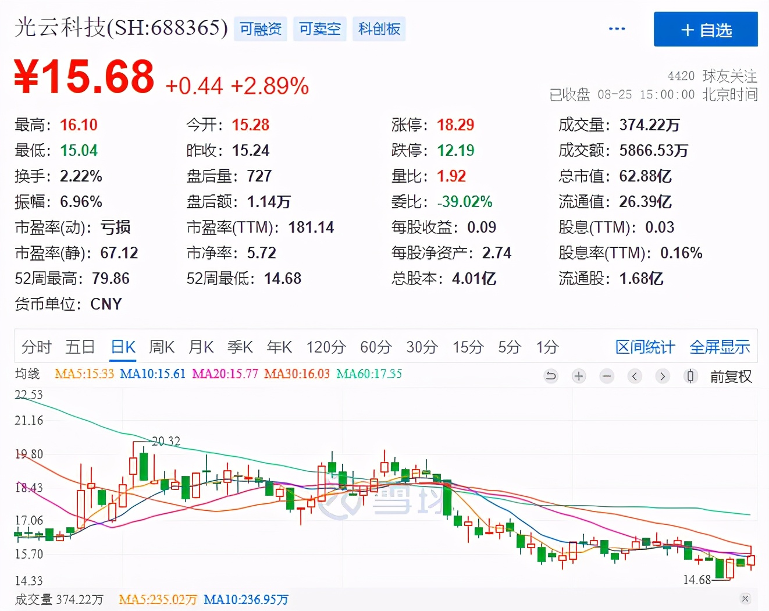Click the 科创板 tag
The image size is (769, 611).
click(x=379, y=29)
